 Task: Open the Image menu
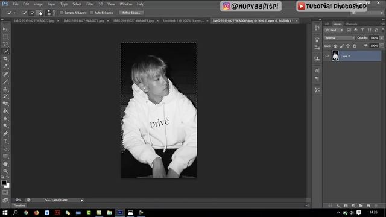[x=38, y=4]
